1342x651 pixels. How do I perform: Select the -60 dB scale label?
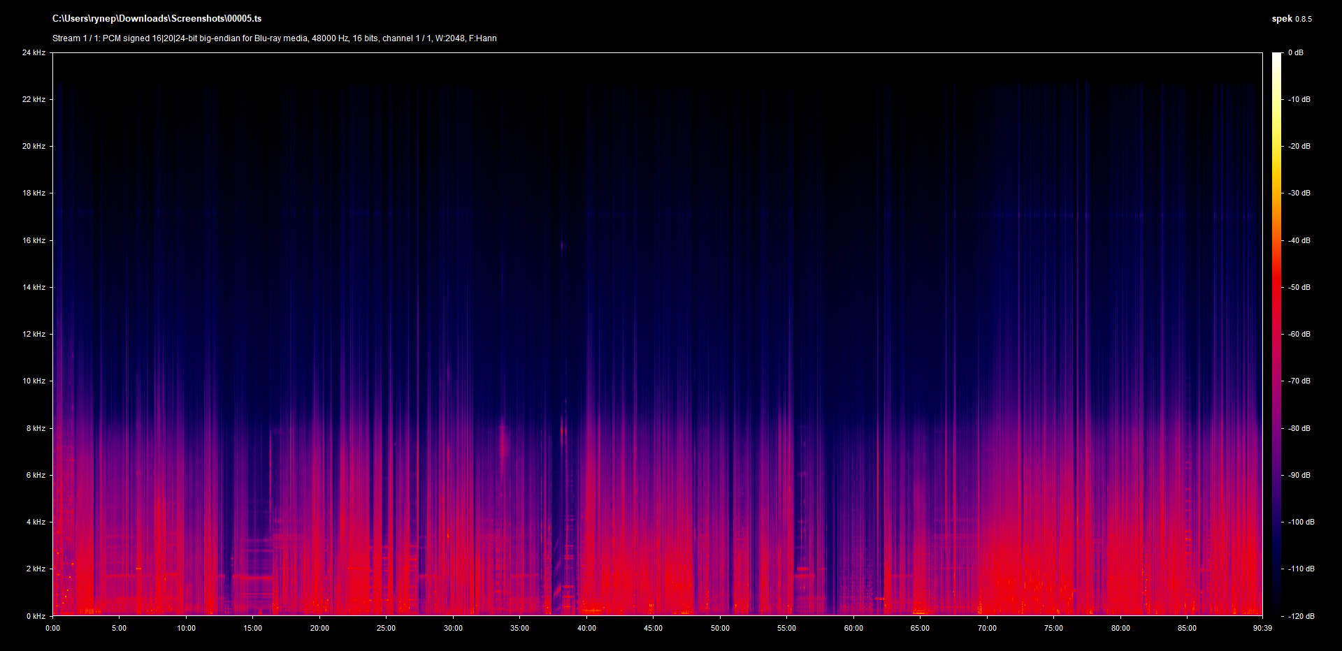[x=1299, y=334]
